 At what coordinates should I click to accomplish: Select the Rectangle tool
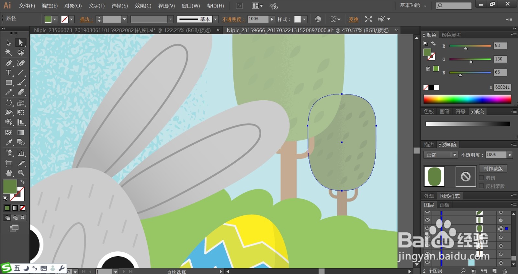(9, 82)
